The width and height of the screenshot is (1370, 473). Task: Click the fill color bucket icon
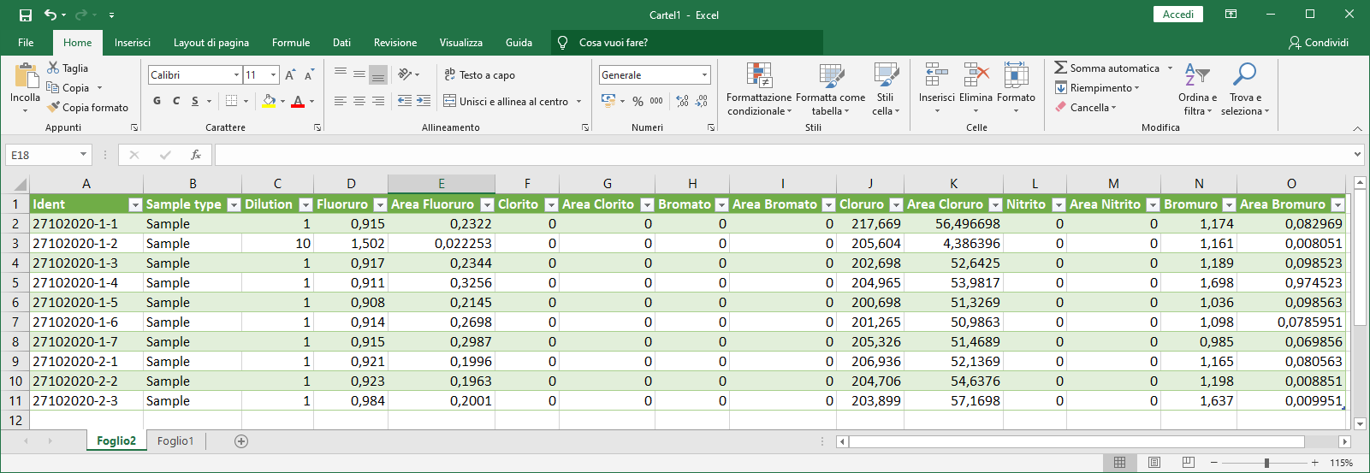pos(270,101)
